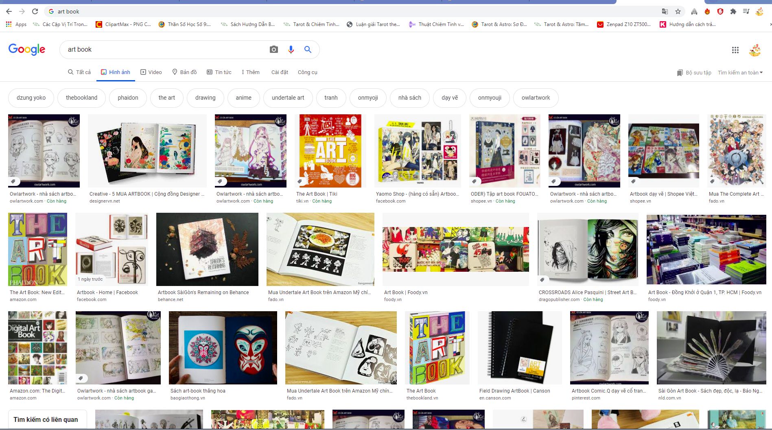The height and width of the screenshot is (430, 772).
Task: Reload the page
Action: coord(35,11)
